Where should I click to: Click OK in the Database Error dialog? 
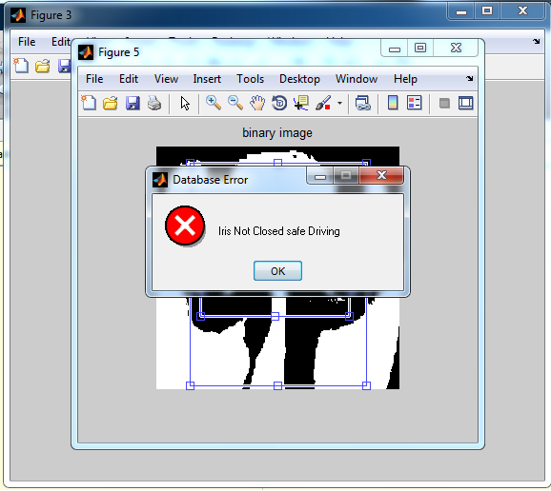(x=277, y=271)
